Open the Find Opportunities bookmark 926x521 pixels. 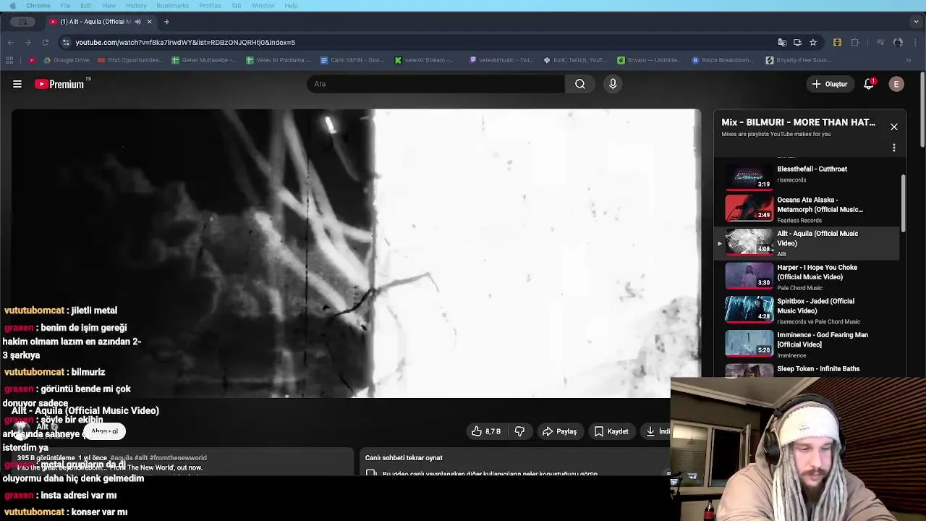click(130, 60)
